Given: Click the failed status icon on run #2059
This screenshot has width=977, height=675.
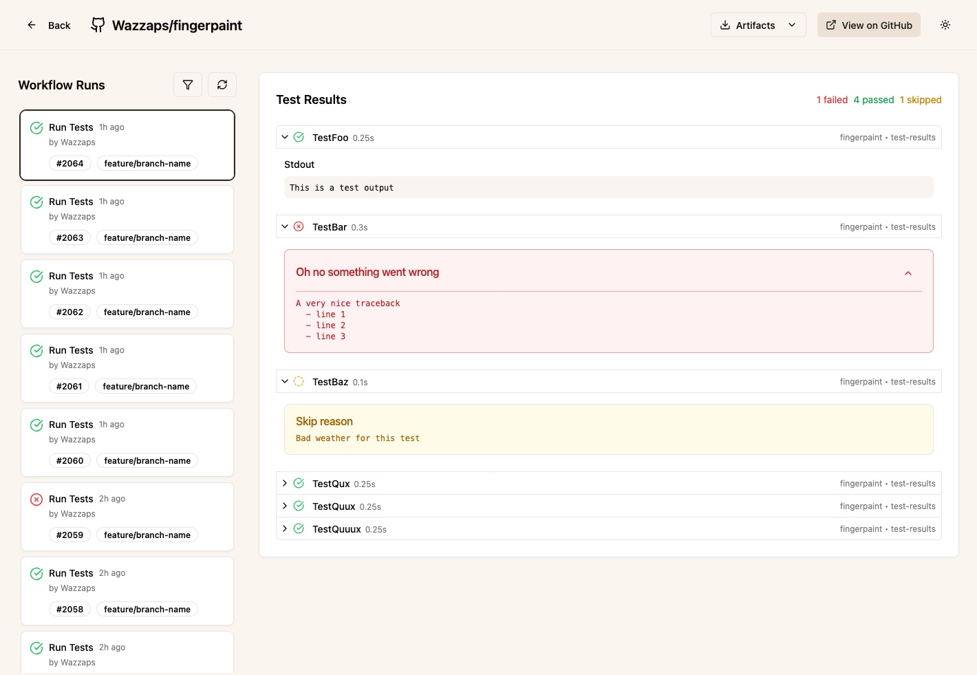Looking at the screenshot, I should 36,500.
